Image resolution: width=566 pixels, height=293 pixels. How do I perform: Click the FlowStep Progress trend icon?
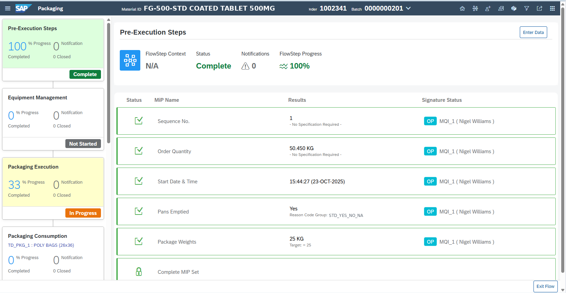pyautogui.click(x=283, y=66)
